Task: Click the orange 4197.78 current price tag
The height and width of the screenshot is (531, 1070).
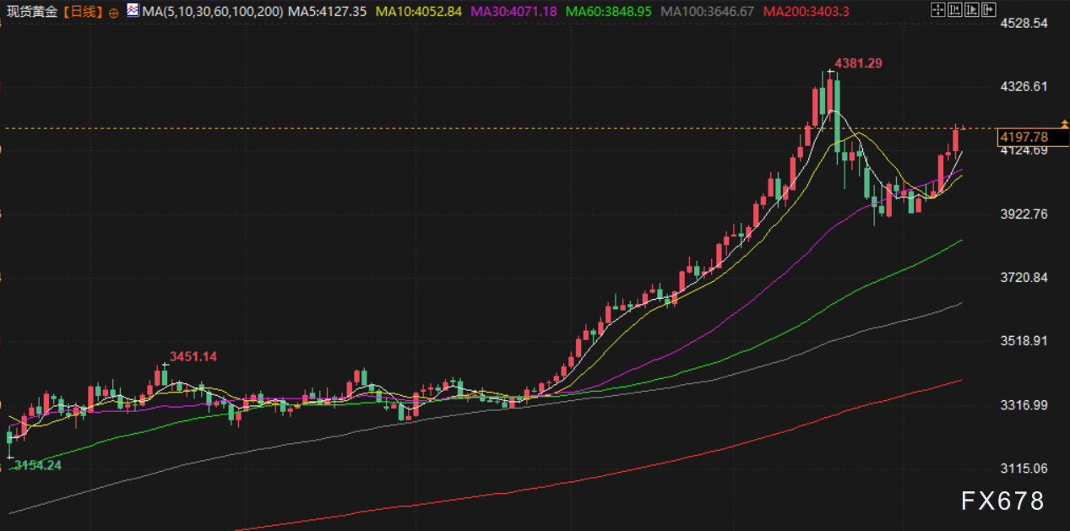Action: (1023, 137)
